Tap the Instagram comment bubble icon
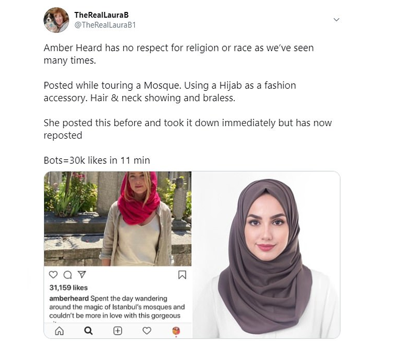 point(68,275)
